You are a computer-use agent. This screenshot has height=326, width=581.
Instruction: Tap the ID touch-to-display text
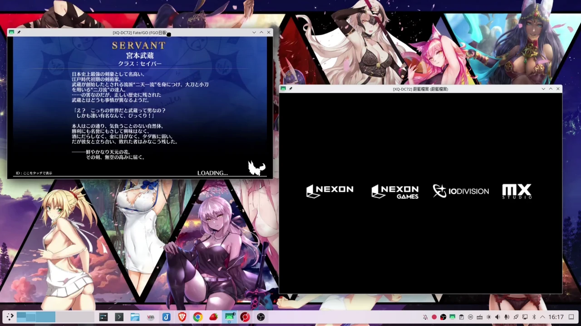pos(34,173)
